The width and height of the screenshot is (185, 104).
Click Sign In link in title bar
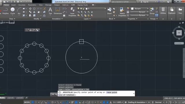(146, 2)
